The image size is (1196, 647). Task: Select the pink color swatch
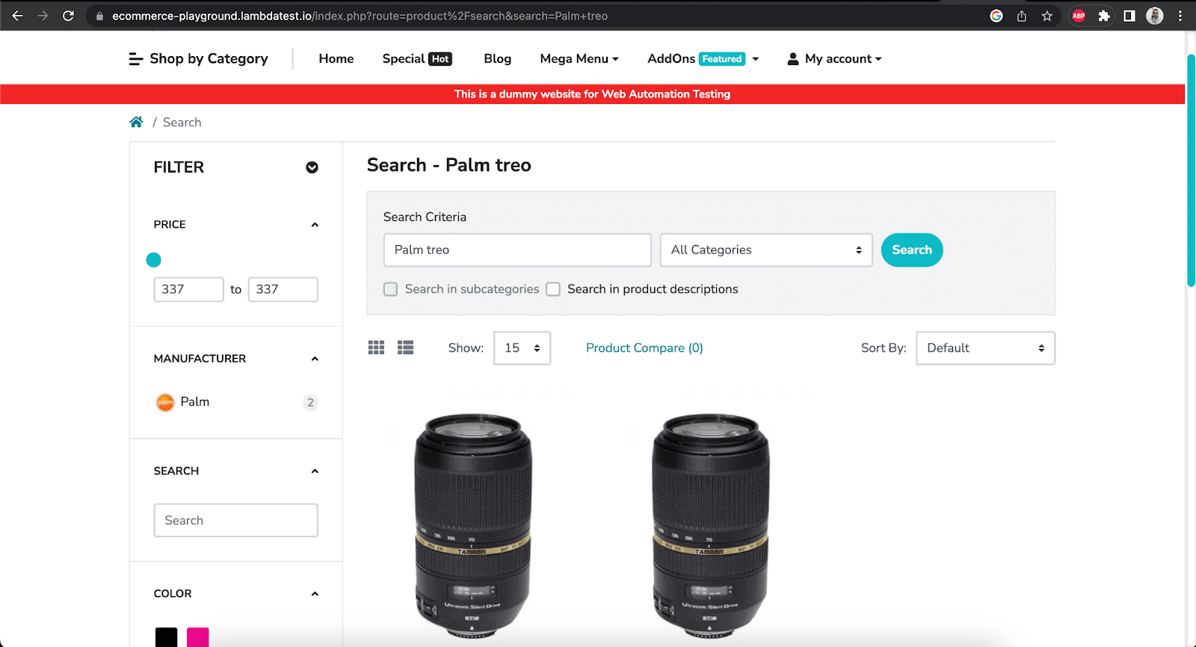coord(198,637)
